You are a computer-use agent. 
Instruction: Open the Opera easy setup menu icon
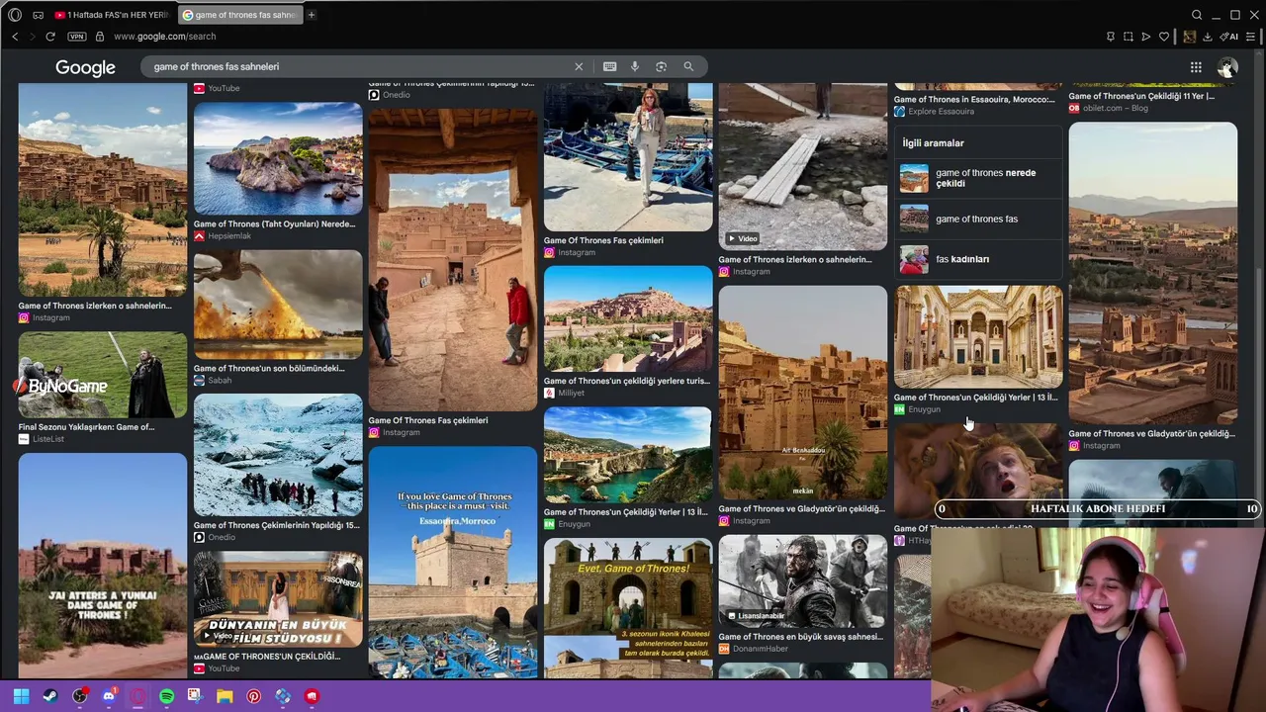[x=1251, y=37]
